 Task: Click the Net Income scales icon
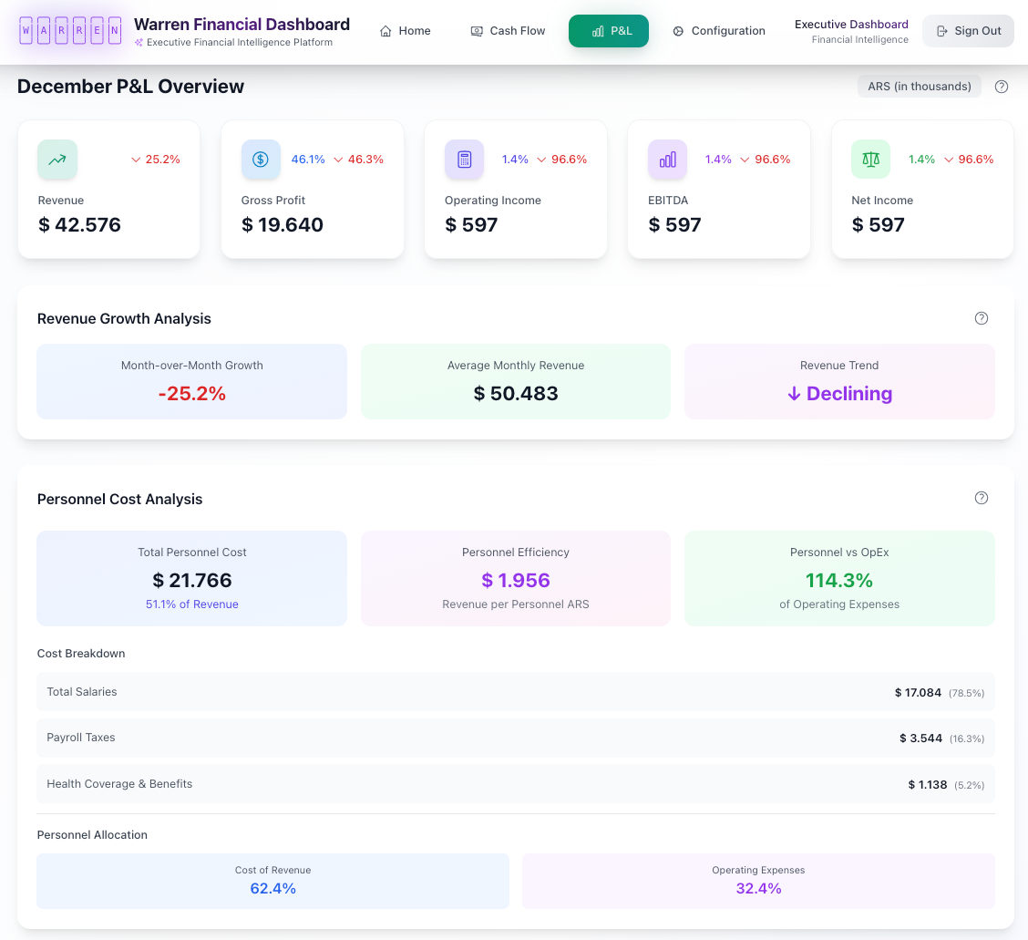click(870, 160)
